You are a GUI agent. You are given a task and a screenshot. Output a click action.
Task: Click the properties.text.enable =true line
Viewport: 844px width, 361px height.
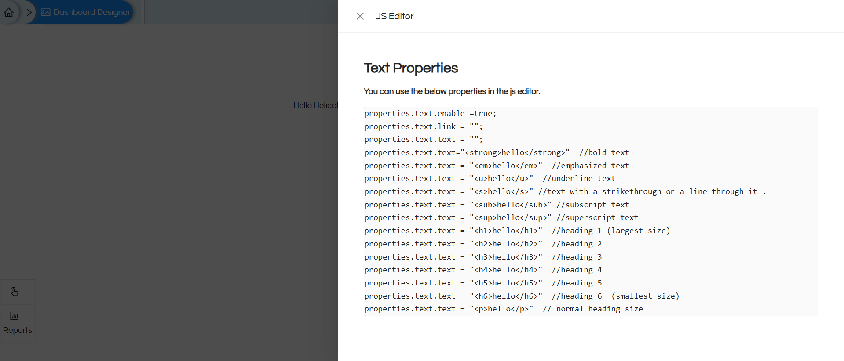pos(430,113)
